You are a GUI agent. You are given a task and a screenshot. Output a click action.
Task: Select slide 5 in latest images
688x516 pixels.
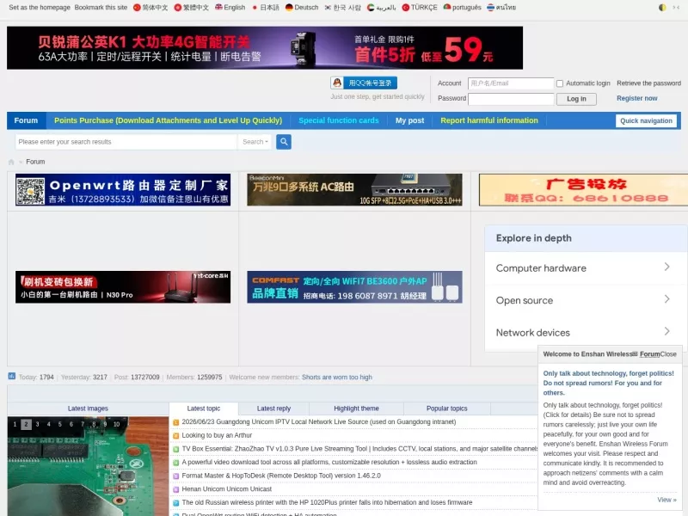[60, 424]
